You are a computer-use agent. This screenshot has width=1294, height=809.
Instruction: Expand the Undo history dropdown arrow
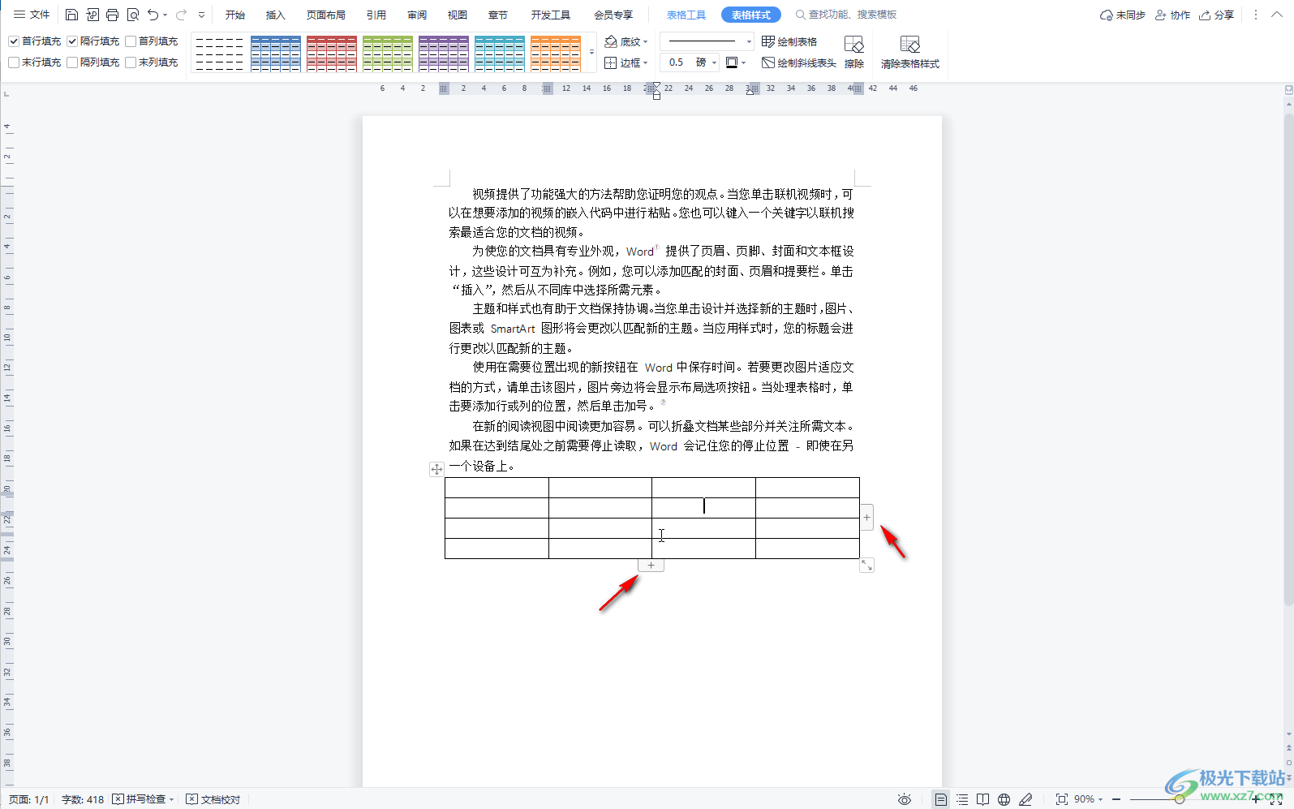coord(165,15)
